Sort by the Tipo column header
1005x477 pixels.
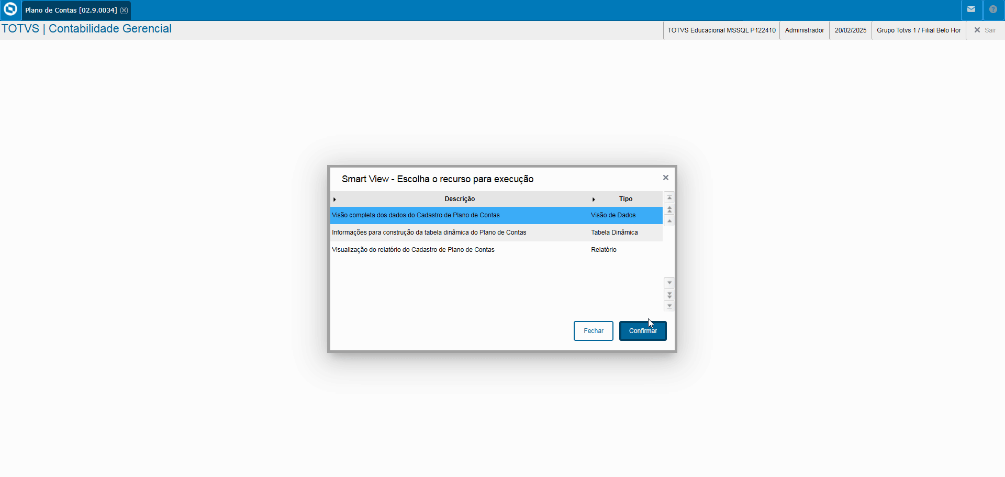[x=626, y=199]
